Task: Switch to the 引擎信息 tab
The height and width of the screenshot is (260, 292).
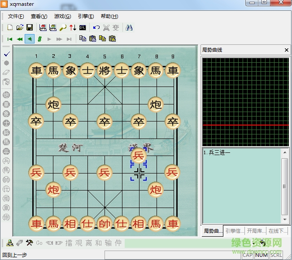Action: click(234, 231)
